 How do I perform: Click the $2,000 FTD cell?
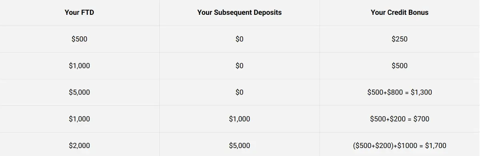[79, 146]
